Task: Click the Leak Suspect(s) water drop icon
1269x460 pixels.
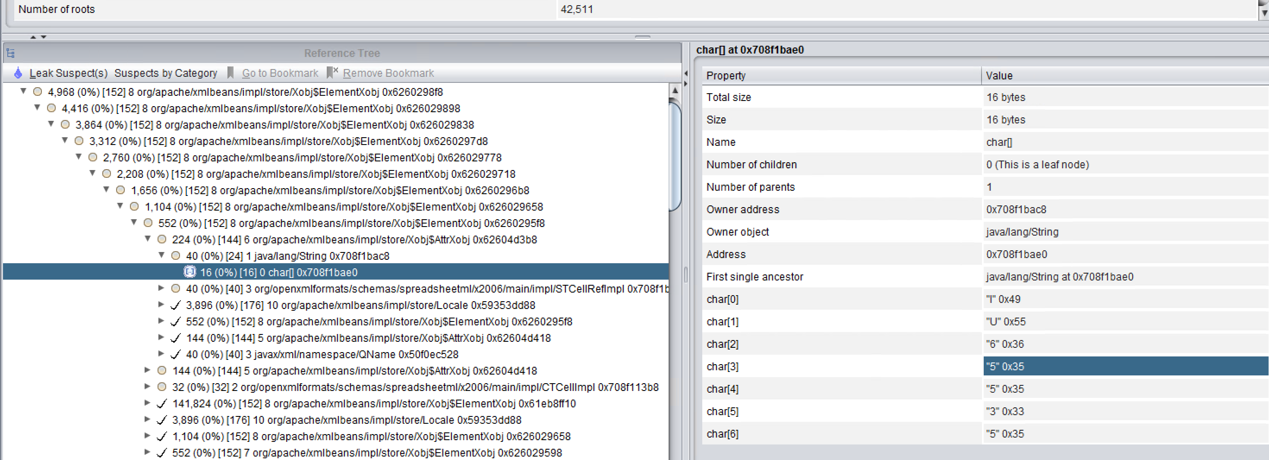Action: coord(18,73)
